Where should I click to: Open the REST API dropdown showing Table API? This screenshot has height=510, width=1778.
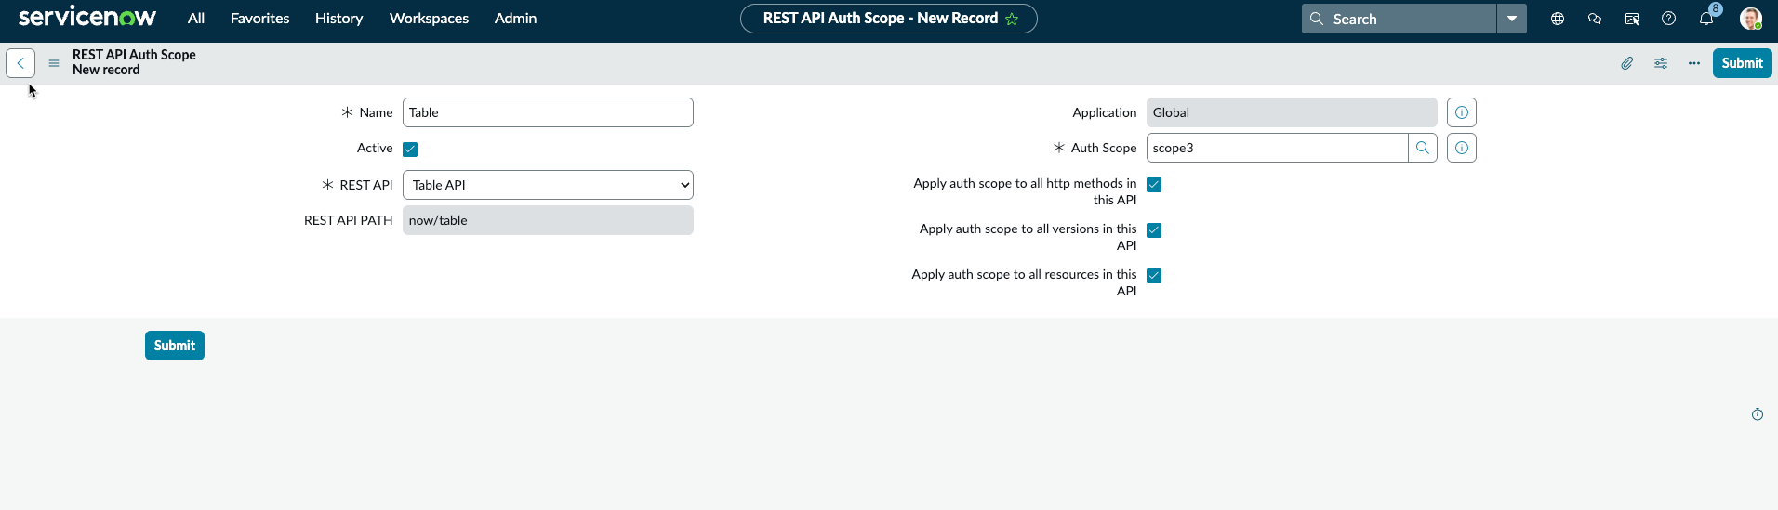[548, 185]
